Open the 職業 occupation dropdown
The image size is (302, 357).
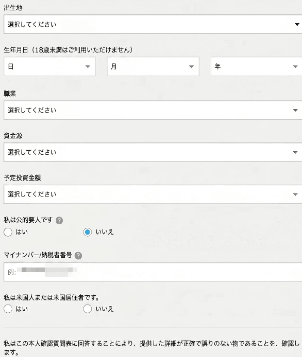coord(153,110)
